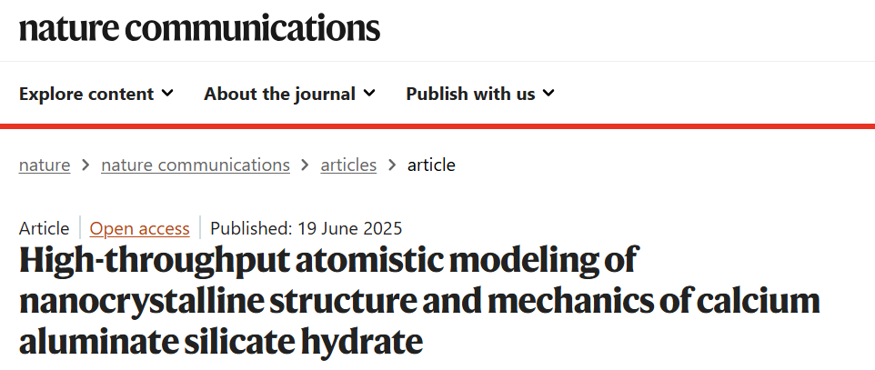This screenshot has height=370, width=875.
Task: Open the Publish with us menu label
Action: coord(470,94)
